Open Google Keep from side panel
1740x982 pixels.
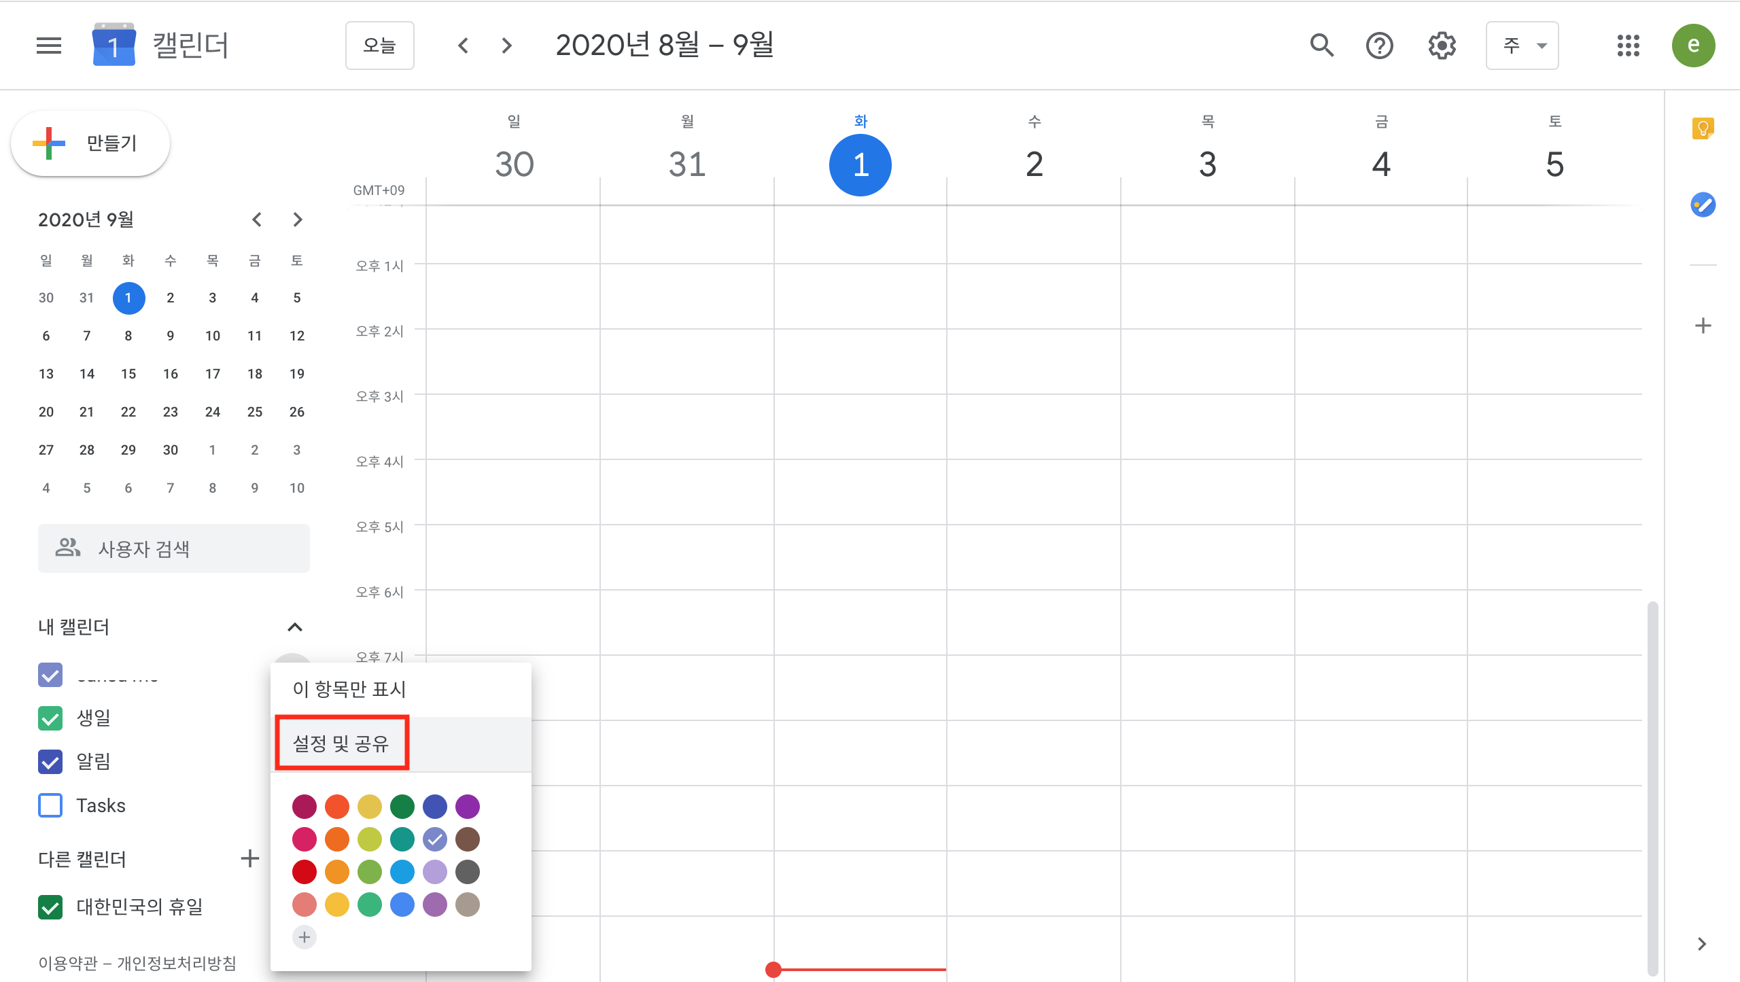click(x=1703, y=128)
